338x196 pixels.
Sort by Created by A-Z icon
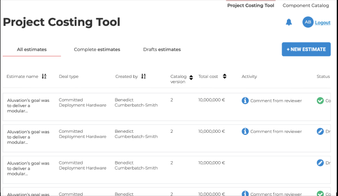point(144,76)
